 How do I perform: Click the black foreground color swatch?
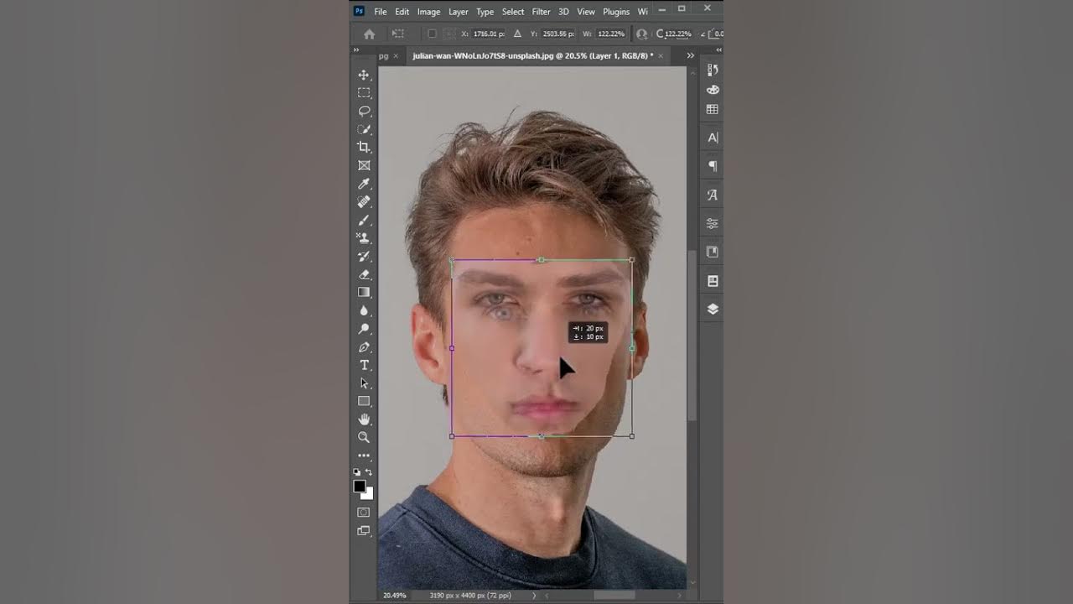[x=360, y=487]
